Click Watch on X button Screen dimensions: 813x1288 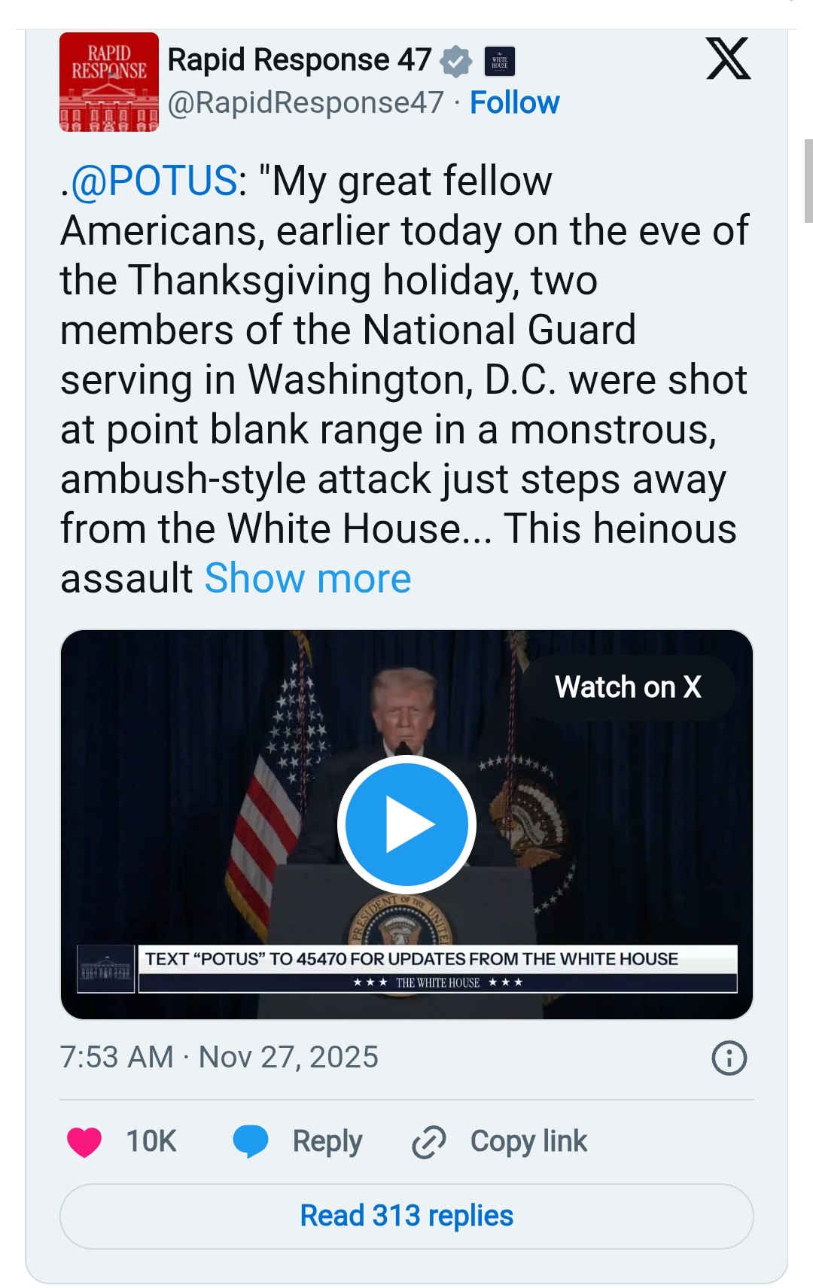(628, 687)
